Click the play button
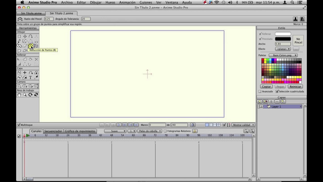Image resolution: width=323 pixels, height=182 pixels. (x=119, y=125)
